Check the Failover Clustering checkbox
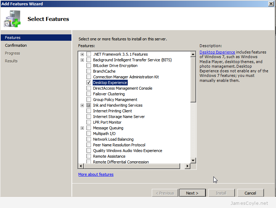This screenshot has height=208, width=276. (x=89, y=94)
